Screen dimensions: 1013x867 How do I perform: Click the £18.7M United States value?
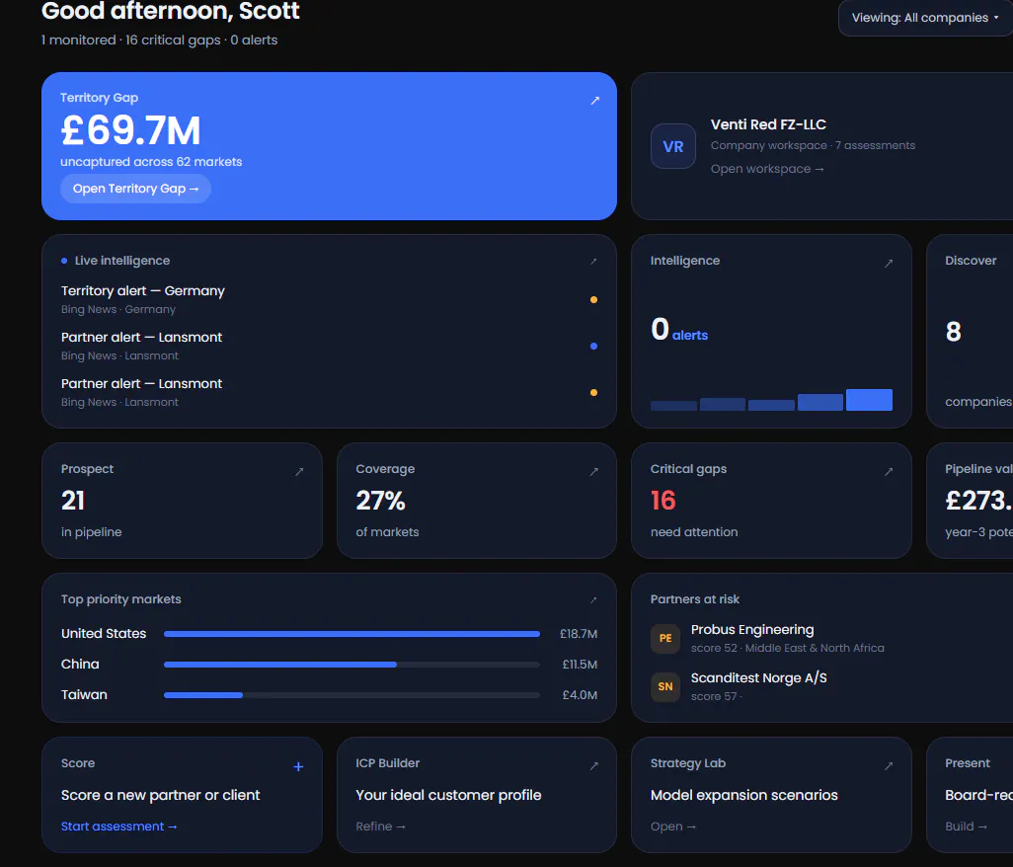[x=579, y=634]
